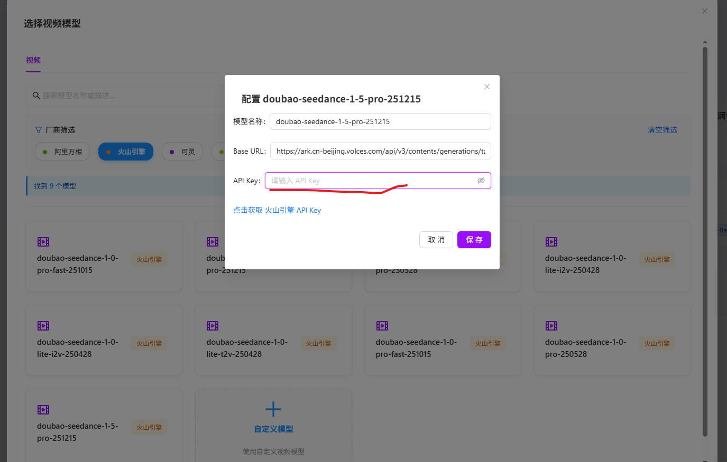Toggle API Key visibility eye icon
727x462 pixels.
[481, 181]
